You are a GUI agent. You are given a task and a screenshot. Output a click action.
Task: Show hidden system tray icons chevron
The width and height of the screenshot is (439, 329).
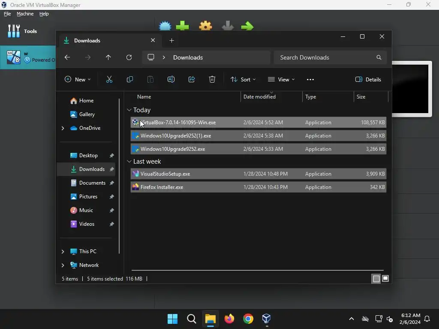(352, 319)
